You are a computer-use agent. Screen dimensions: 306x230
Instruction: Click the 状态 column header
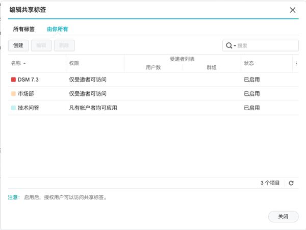[249, 63]
